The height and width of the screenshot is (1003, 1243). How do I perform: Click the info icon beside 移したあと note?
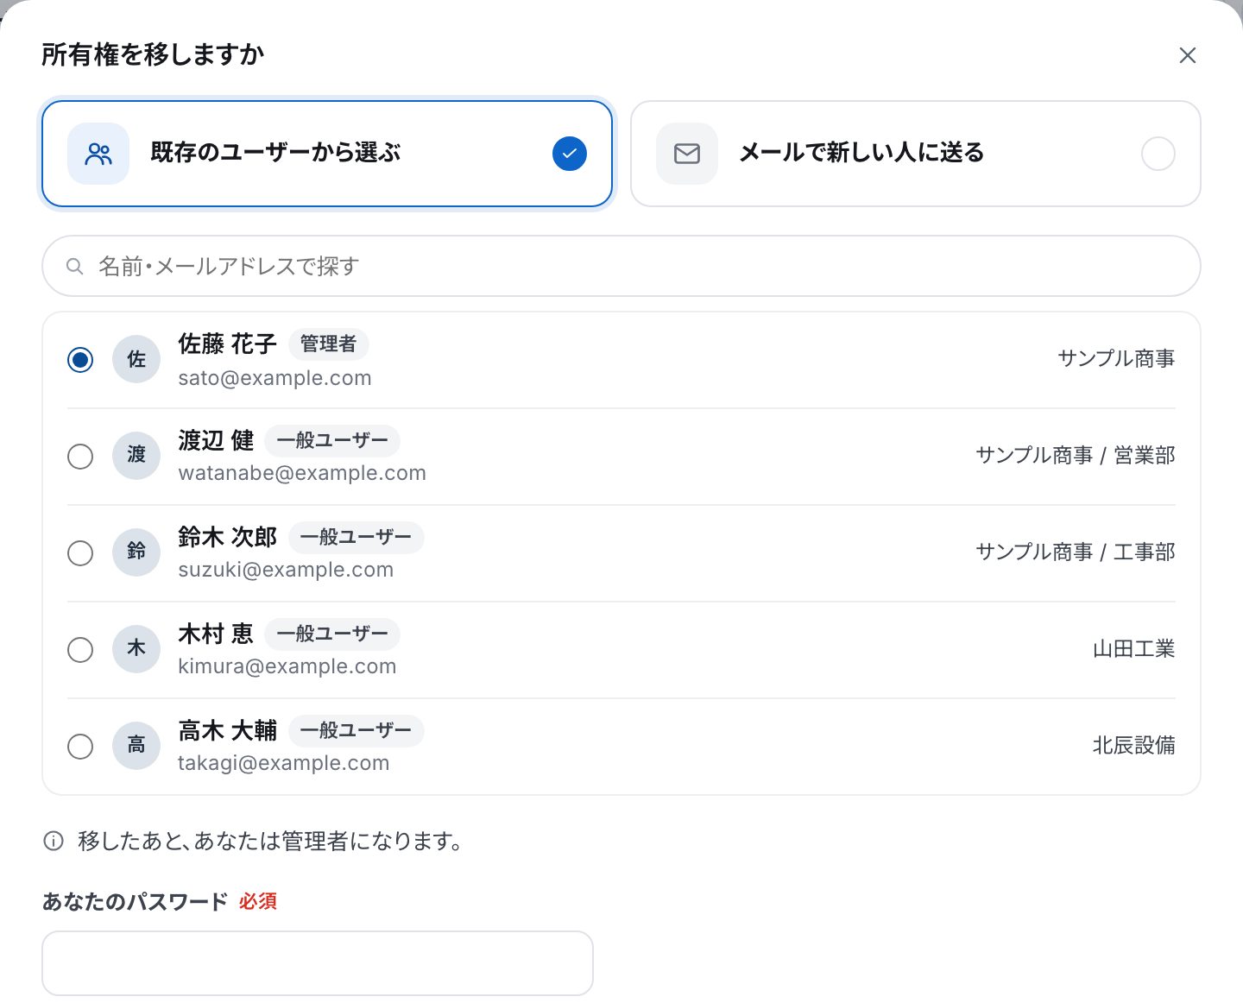point(54,841)
